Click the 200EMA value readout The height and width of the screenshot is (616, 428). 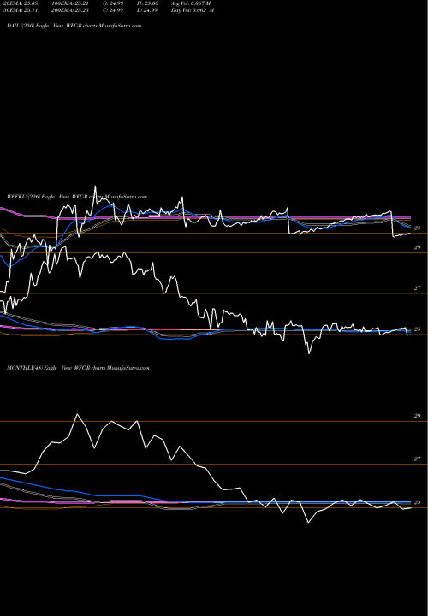point(72,10)
